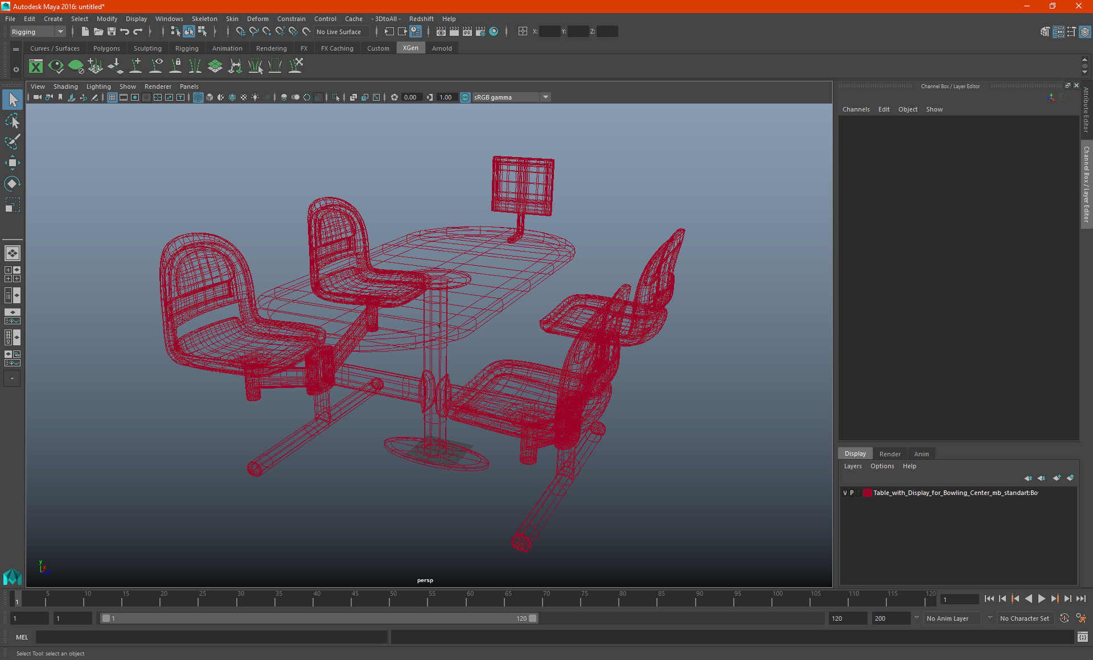Activate the Move tool
Image resolution: width=1093 pixels, height=660 pixels.
[x=13, y=163]
